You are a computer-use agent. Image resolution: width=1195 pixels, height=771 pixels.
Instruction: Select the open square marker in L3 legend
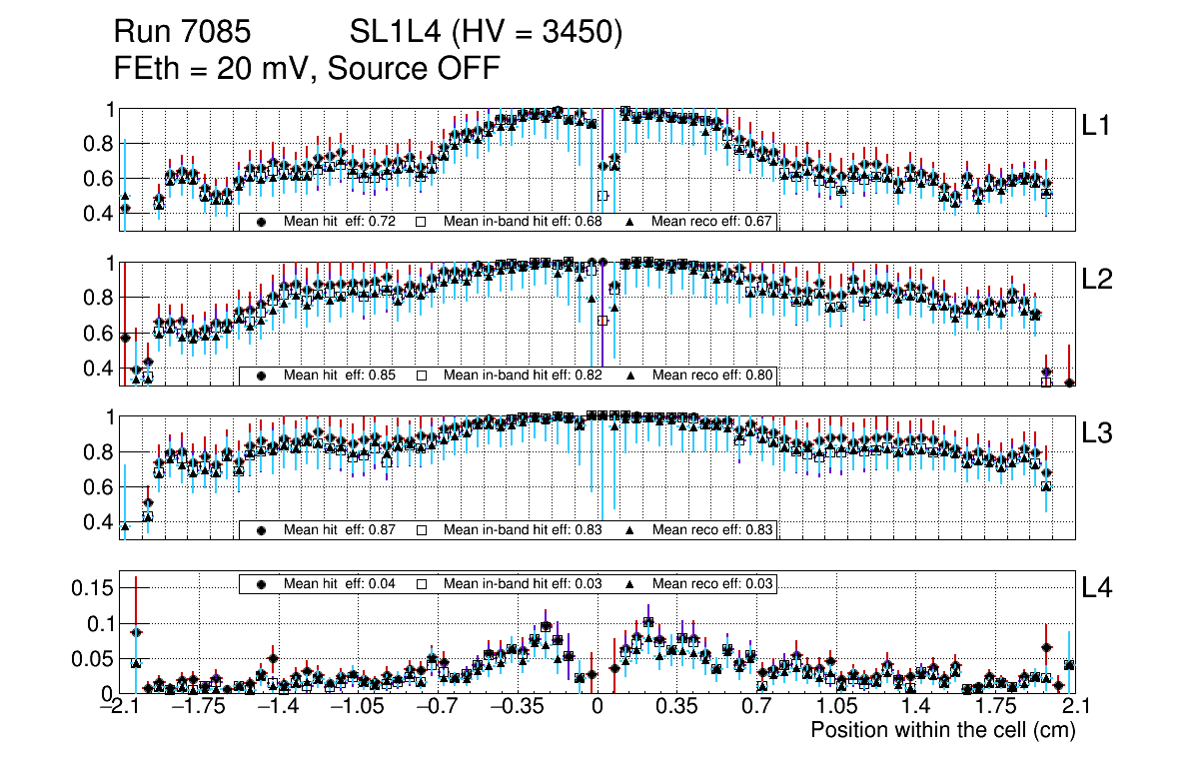point(422,529)
